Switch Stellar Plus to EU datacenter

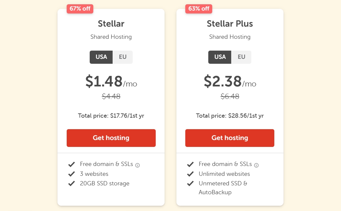coord(241,57)
